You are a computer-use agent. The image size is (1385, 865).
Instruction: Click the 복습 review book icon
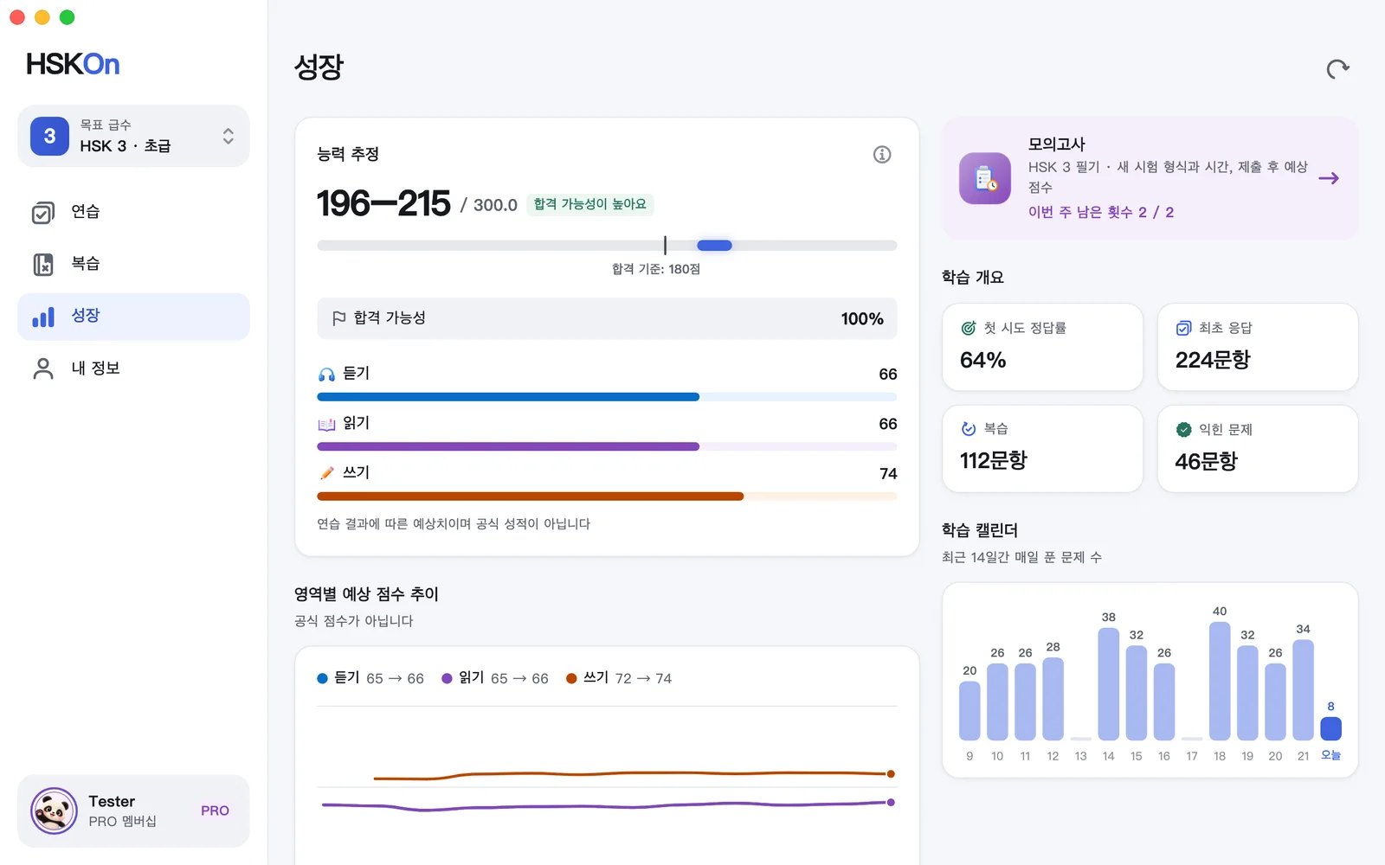pos(43,265)
